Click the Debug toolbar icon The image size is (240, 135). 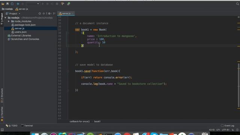tap(48, 4)
